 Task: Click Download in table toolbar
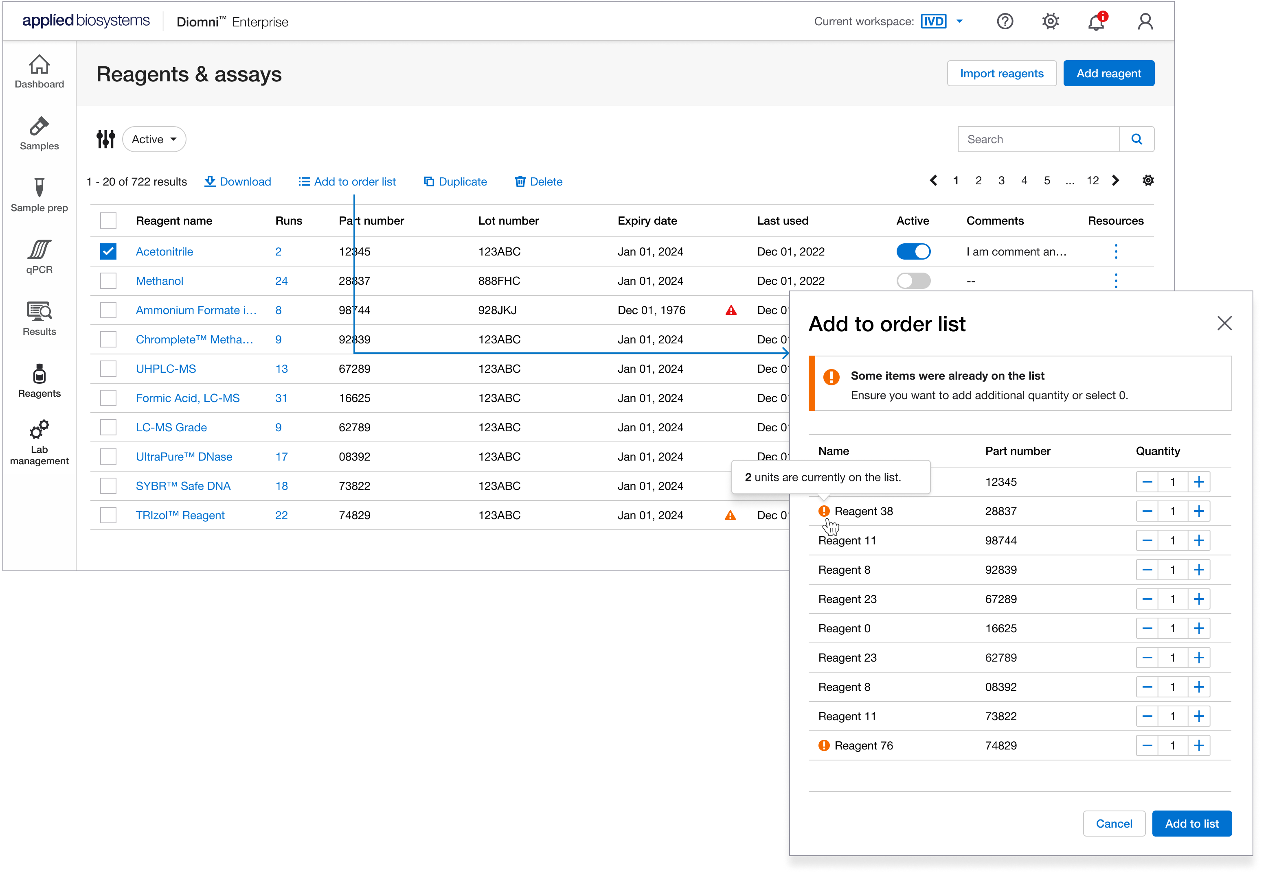237,181
